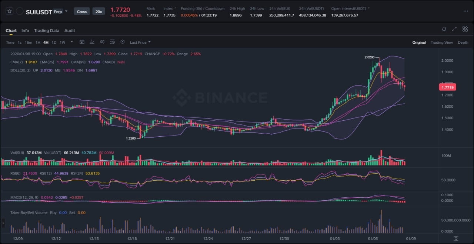Image resolution: width=474 pixels, height=244 pixels.
Task: Open the grid layout icon
Action: click(465, 29)
